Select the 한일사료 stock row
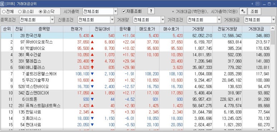This screenshot has height=132, width=277. click(135, 112)
